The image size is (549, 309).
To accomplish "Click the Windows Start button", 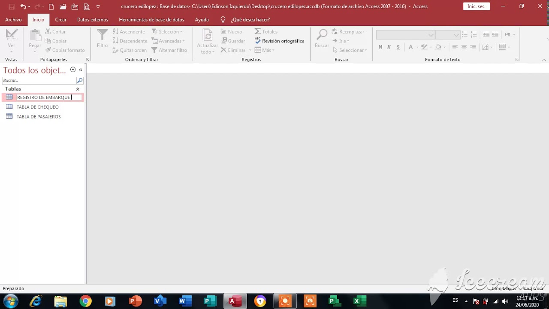I will click(11, 301).
